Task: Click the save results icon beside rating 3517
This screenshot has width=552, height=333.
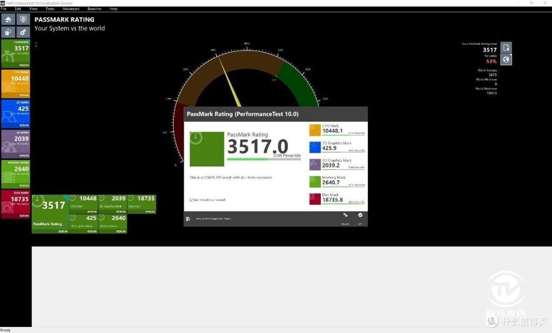Action: (x=506, y=47)
